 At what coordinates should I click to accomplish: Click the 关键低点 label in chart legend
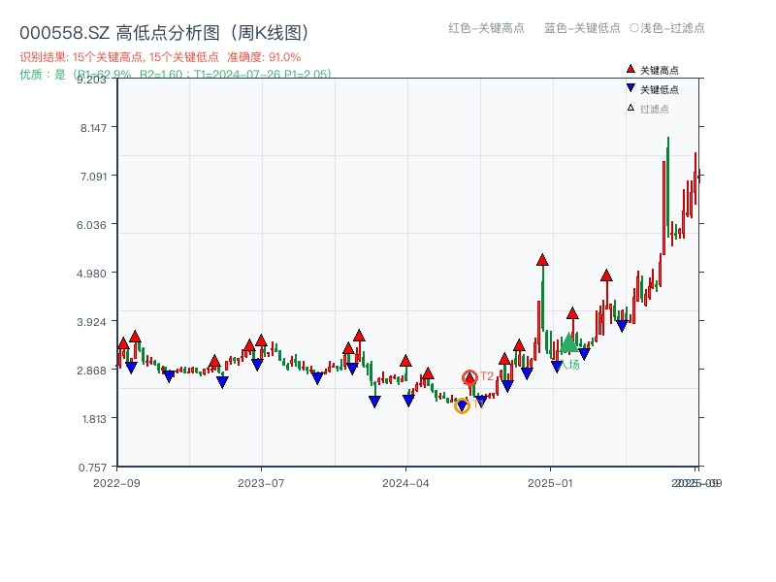[660, 89]
